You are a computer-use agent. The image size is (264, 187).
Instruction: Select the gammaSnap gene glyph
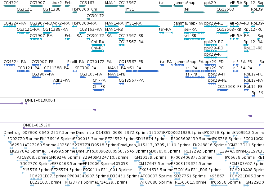point(178,6)
